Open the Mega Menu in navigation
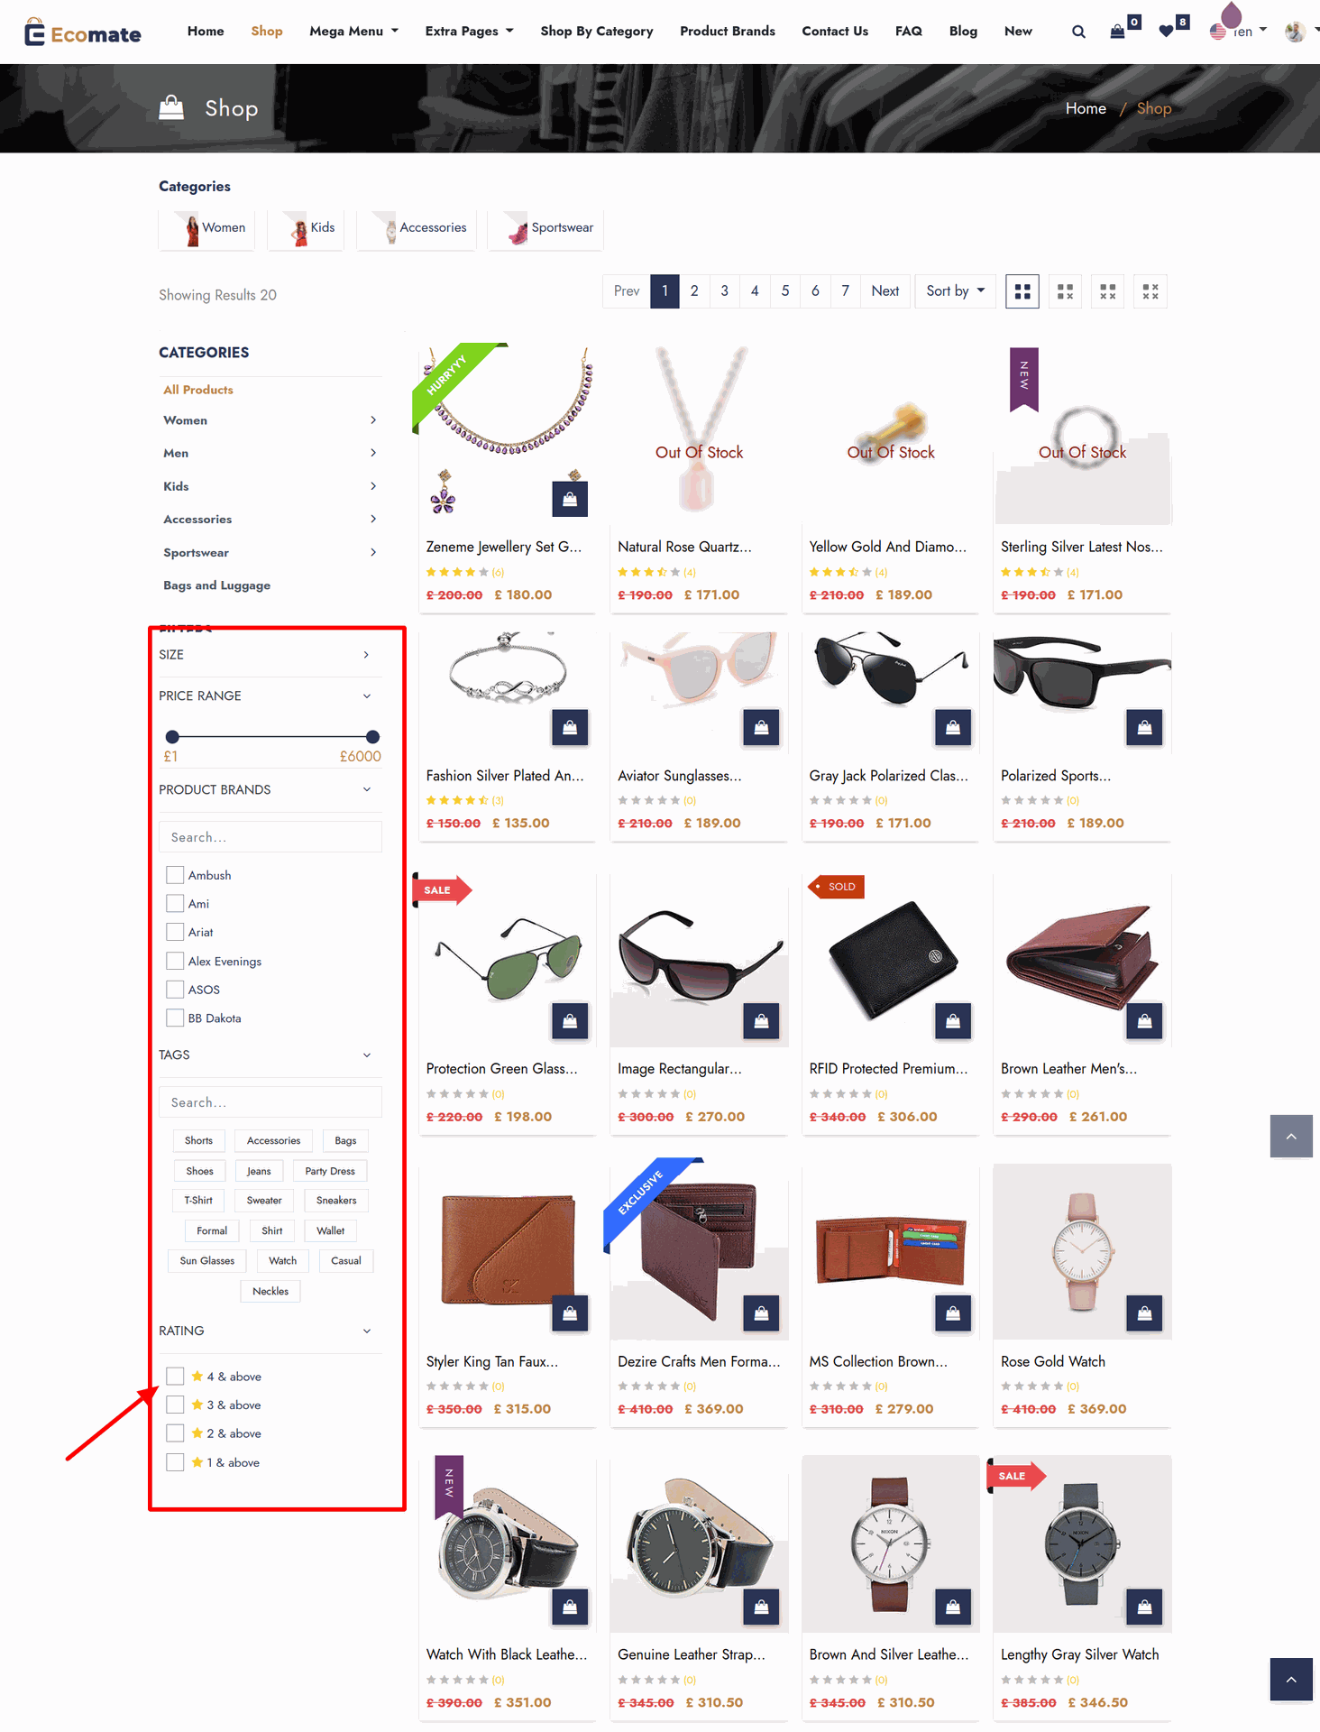Viewport: 1320px width, 1732px height. (353, 32)
